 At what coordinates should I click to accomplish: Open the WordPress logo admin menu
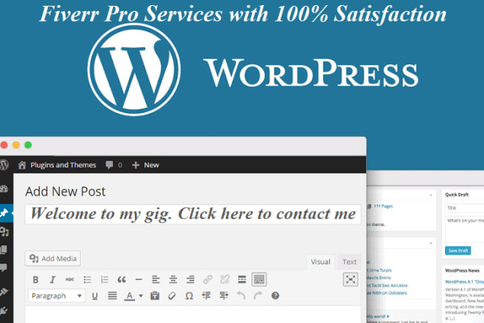coord(4,164)
